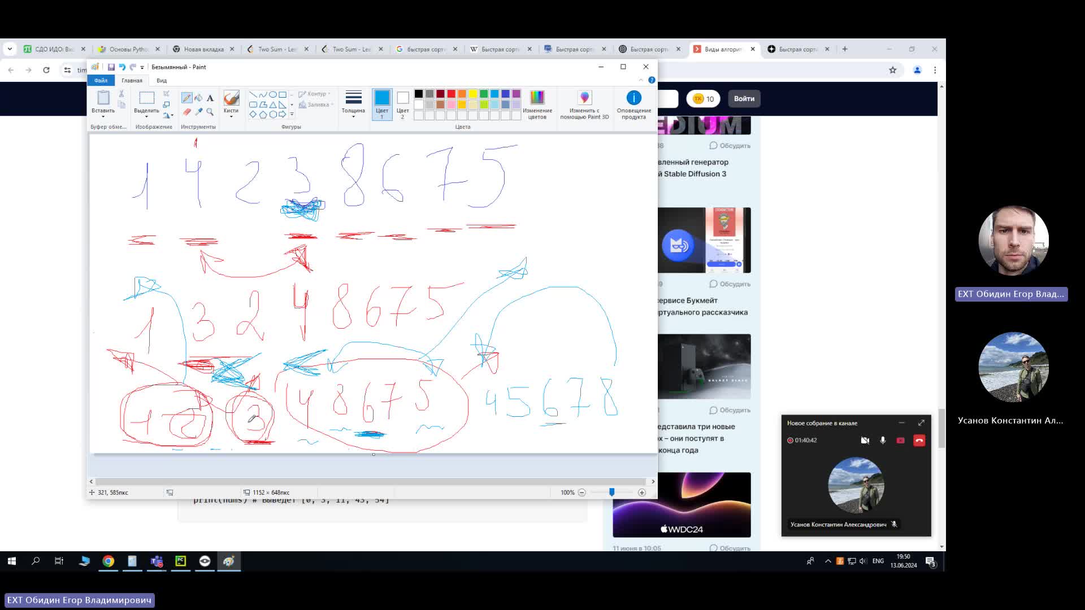
Task: Click Edit with Paint 3D button
Action: tap(584, 104)
